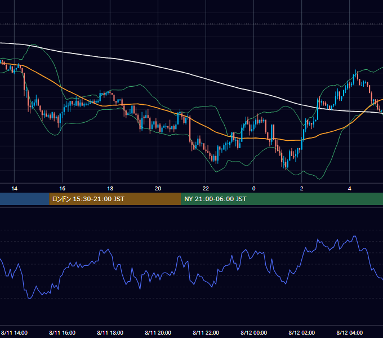Image resolution: width=383 pixels, height=338 pixels.
Task: Click the 22 hour label on chart axis
Action: point(206,189)
